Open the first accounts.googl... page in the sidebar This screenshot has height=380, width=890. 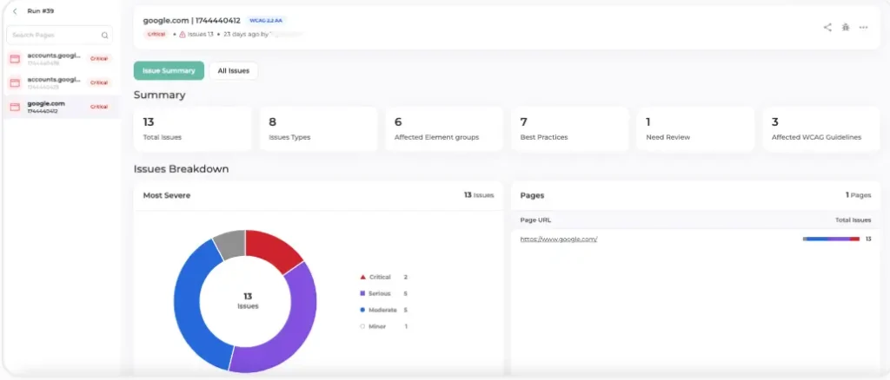(61, 59)
